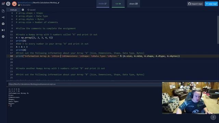Click line 9 Follow the comments text

tap(46, 28)
